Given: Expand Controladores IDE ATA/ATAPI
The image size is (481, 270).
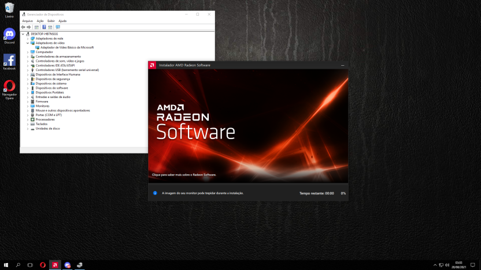Looking at the screenshot, I should (28, 66).
